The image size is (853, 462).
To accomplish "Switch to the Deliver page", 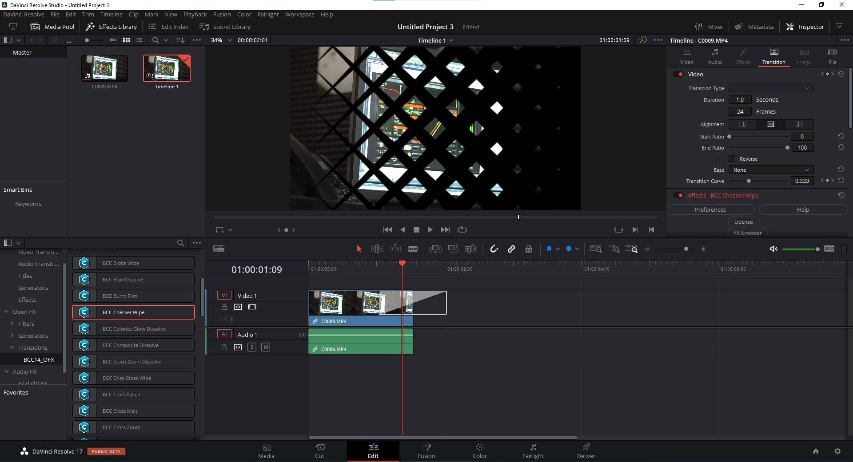I will click(x=586, y=451).
